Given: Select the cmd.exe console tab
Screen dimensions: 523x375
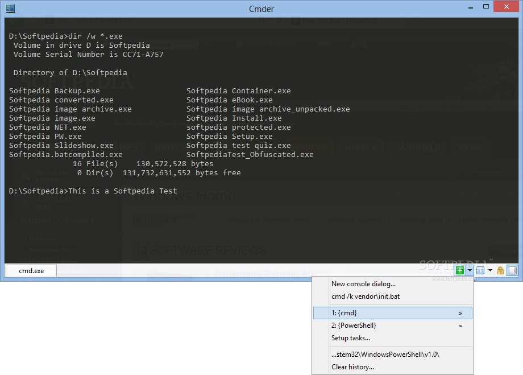Looking at the screenshot, I should click(x=31, y=271).
